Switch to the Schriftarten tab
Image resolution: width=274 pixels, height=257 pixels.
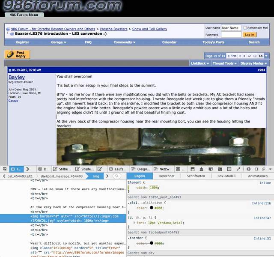point(196,176)
